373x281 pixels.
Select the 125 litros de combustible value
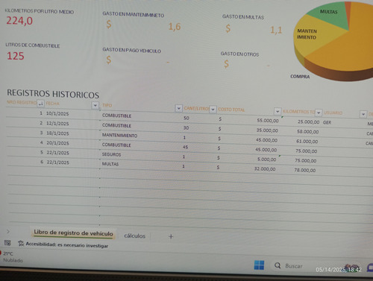pos(16,56)
